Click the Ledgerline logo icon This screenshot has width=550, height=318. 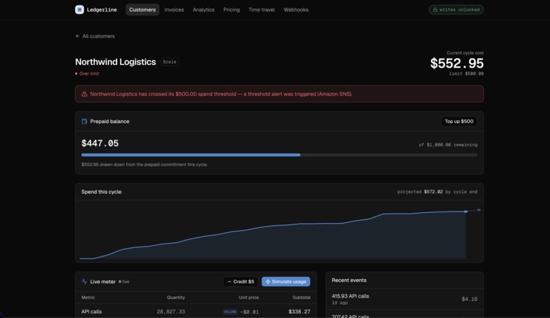(79, 10)
